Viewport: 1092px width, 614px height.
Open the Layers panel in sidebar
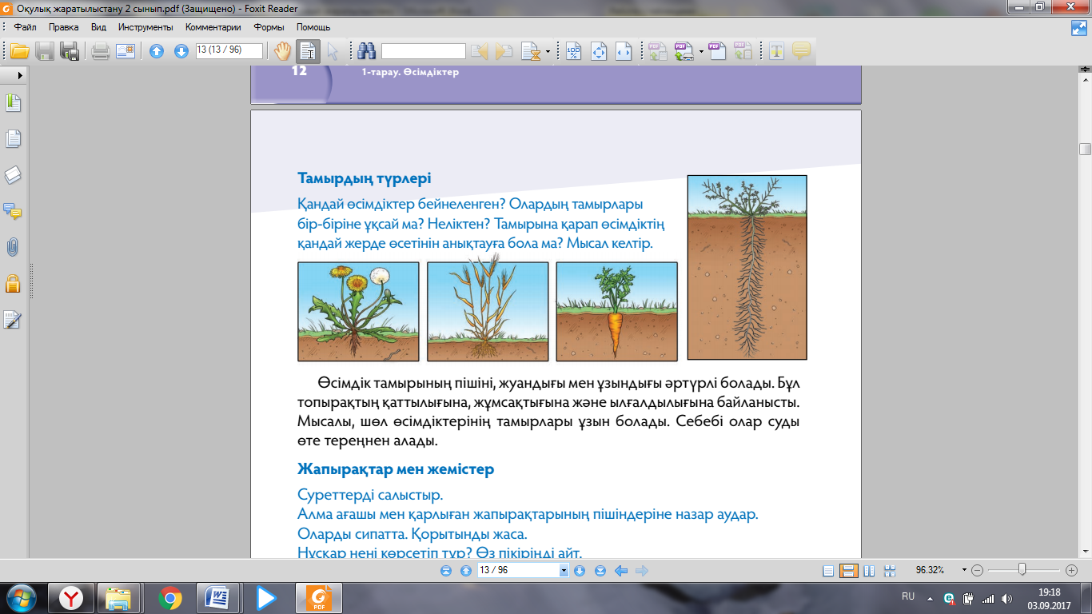click(13, 176)
